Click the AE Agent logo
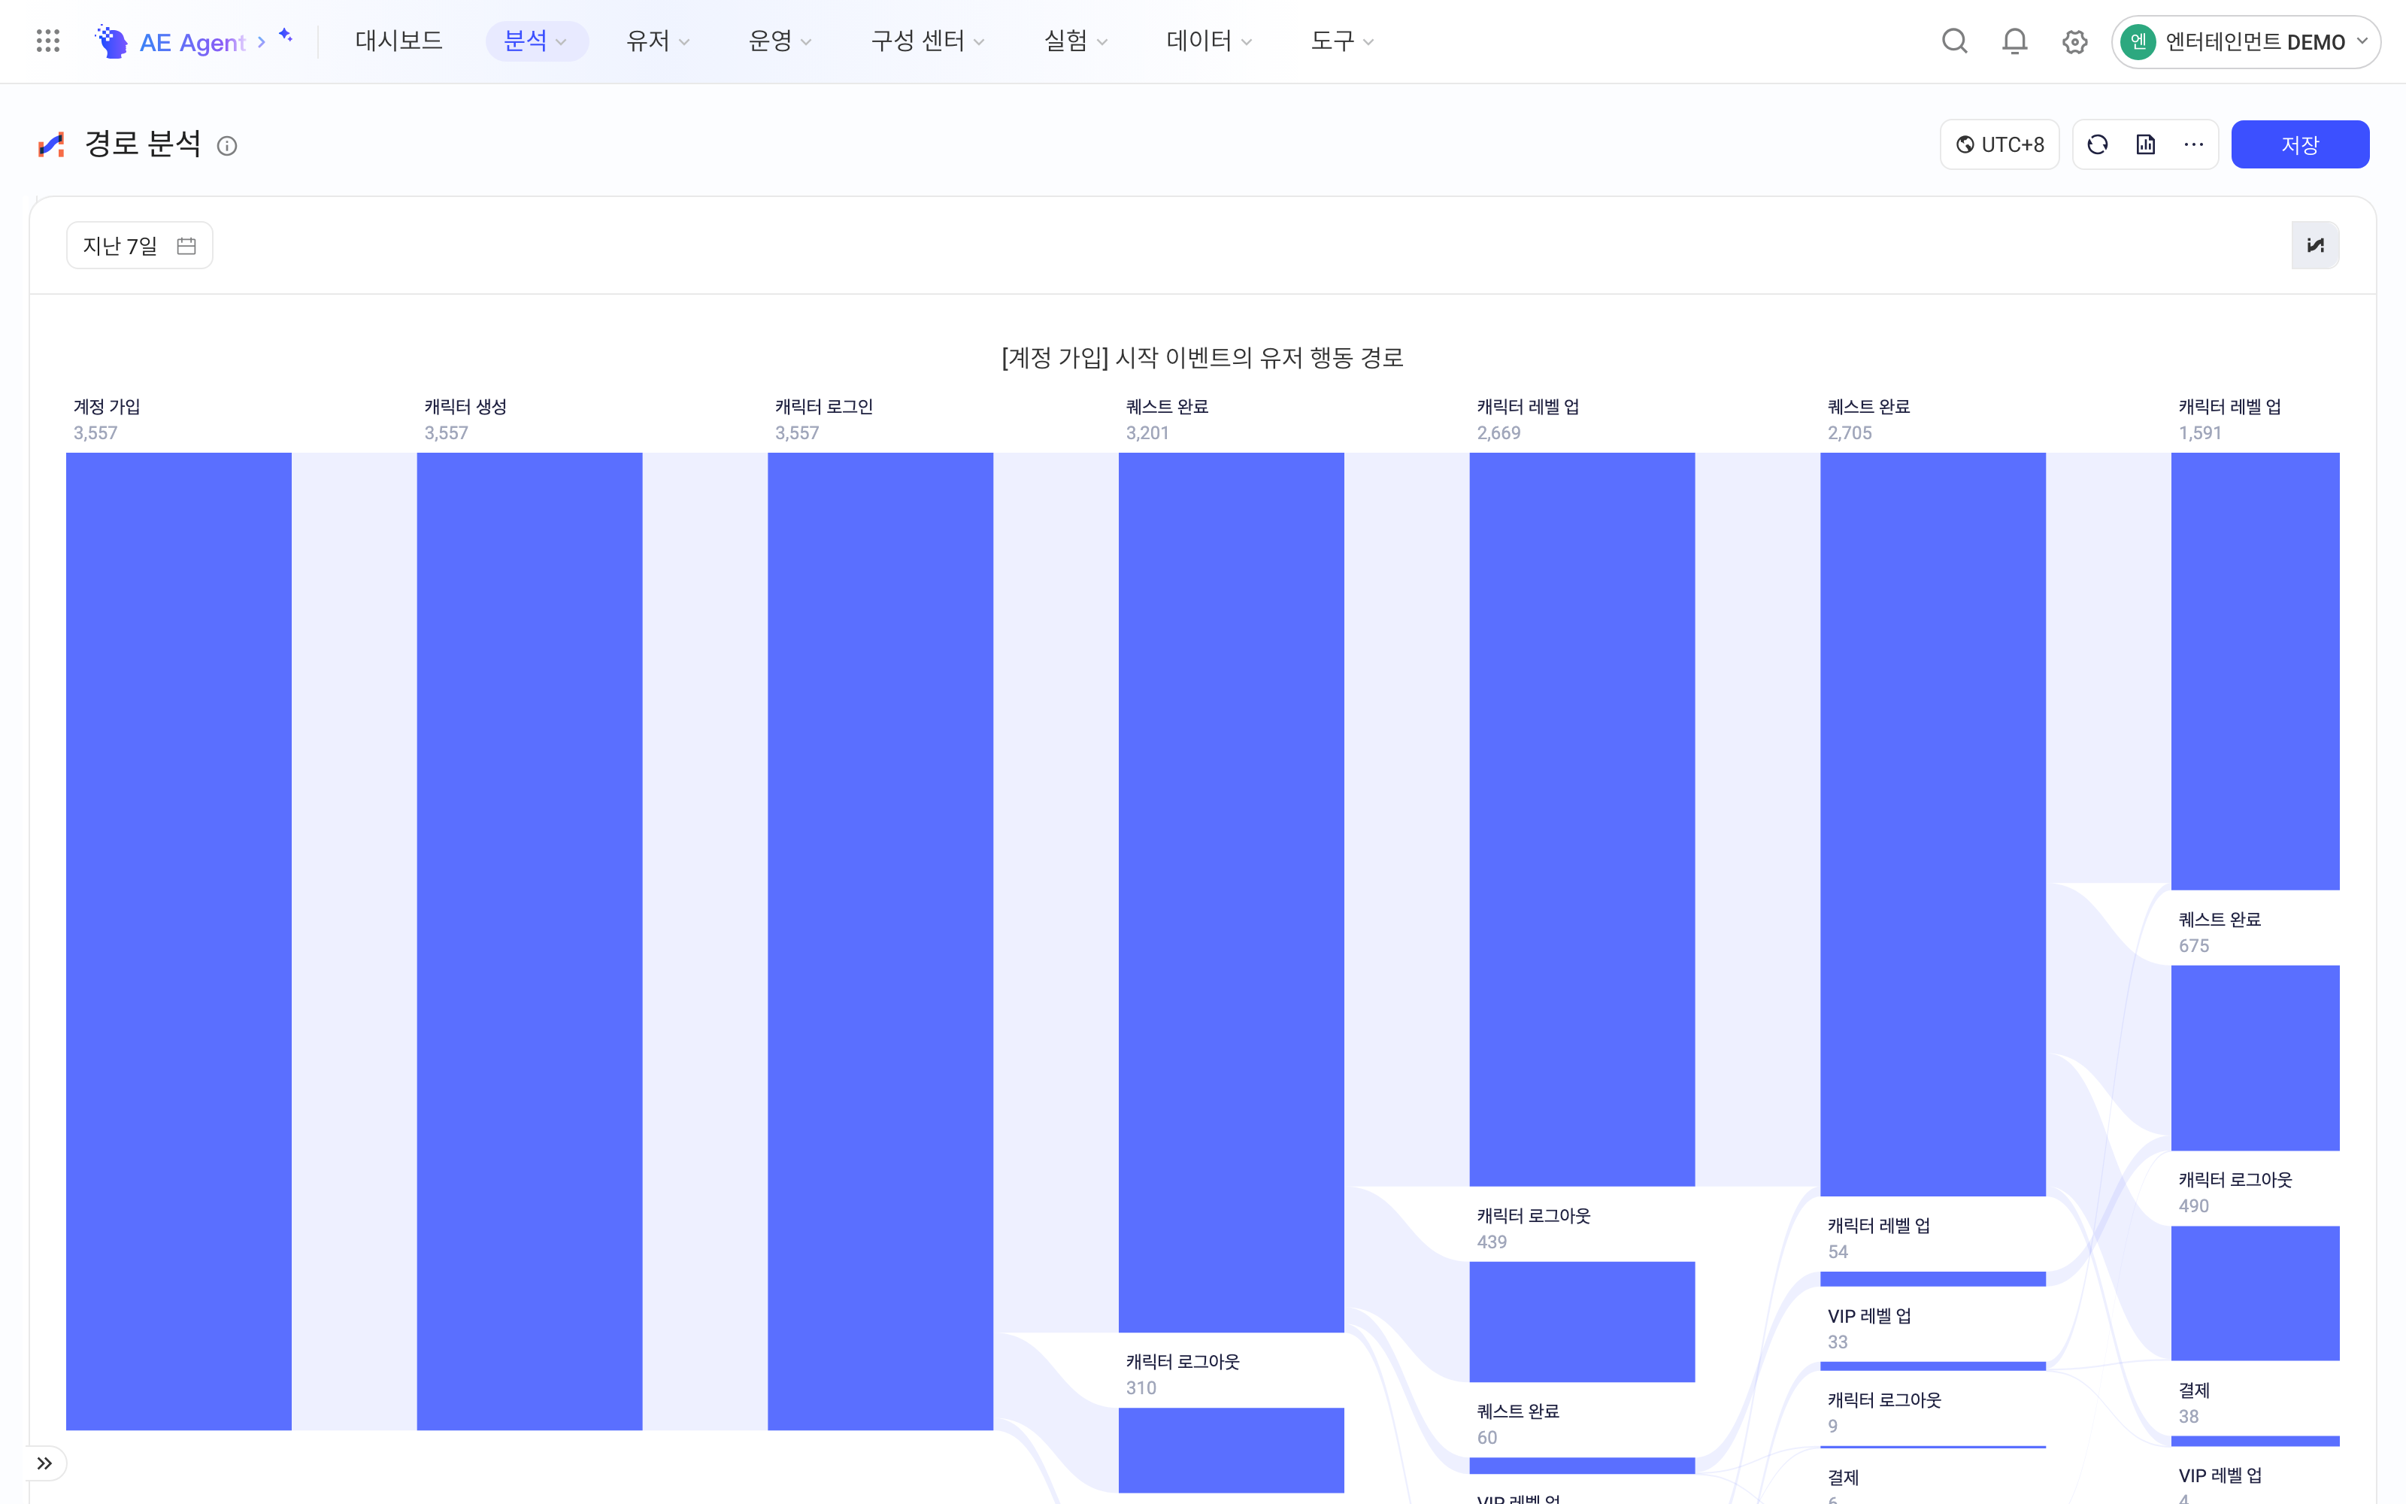Image resolution: width=2406 pixels, height=1504 pixels. [x=111, y=41]
